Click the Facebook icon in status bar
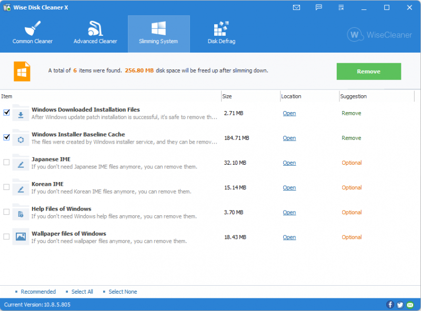 point(390,305)
